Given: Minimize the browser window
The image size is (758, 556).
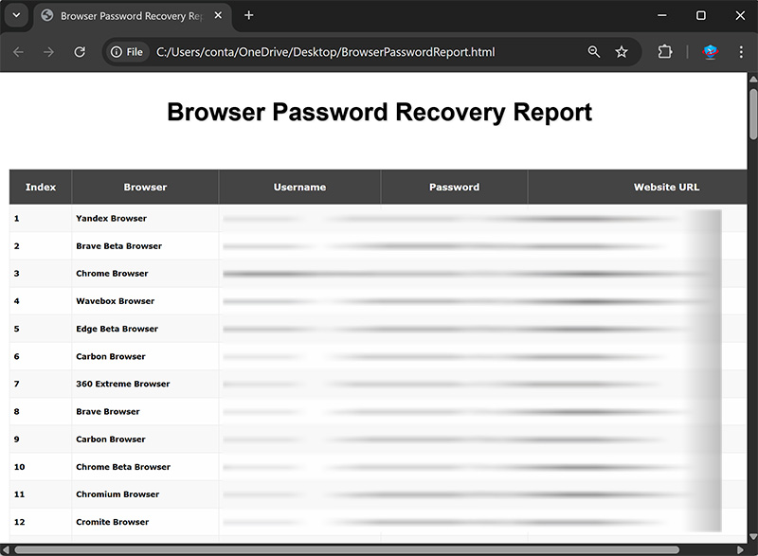Looking at the screenshot, I should (662, 15).
